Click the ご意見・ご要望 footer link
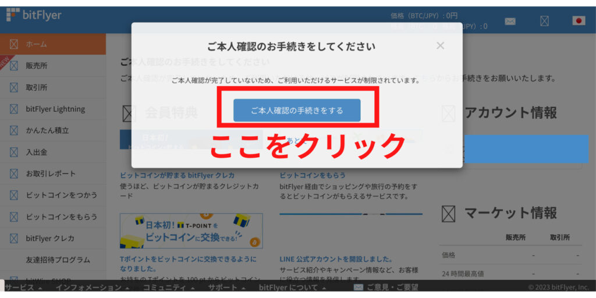The width and height of the screenshot is (596, 298). (386, 288)
